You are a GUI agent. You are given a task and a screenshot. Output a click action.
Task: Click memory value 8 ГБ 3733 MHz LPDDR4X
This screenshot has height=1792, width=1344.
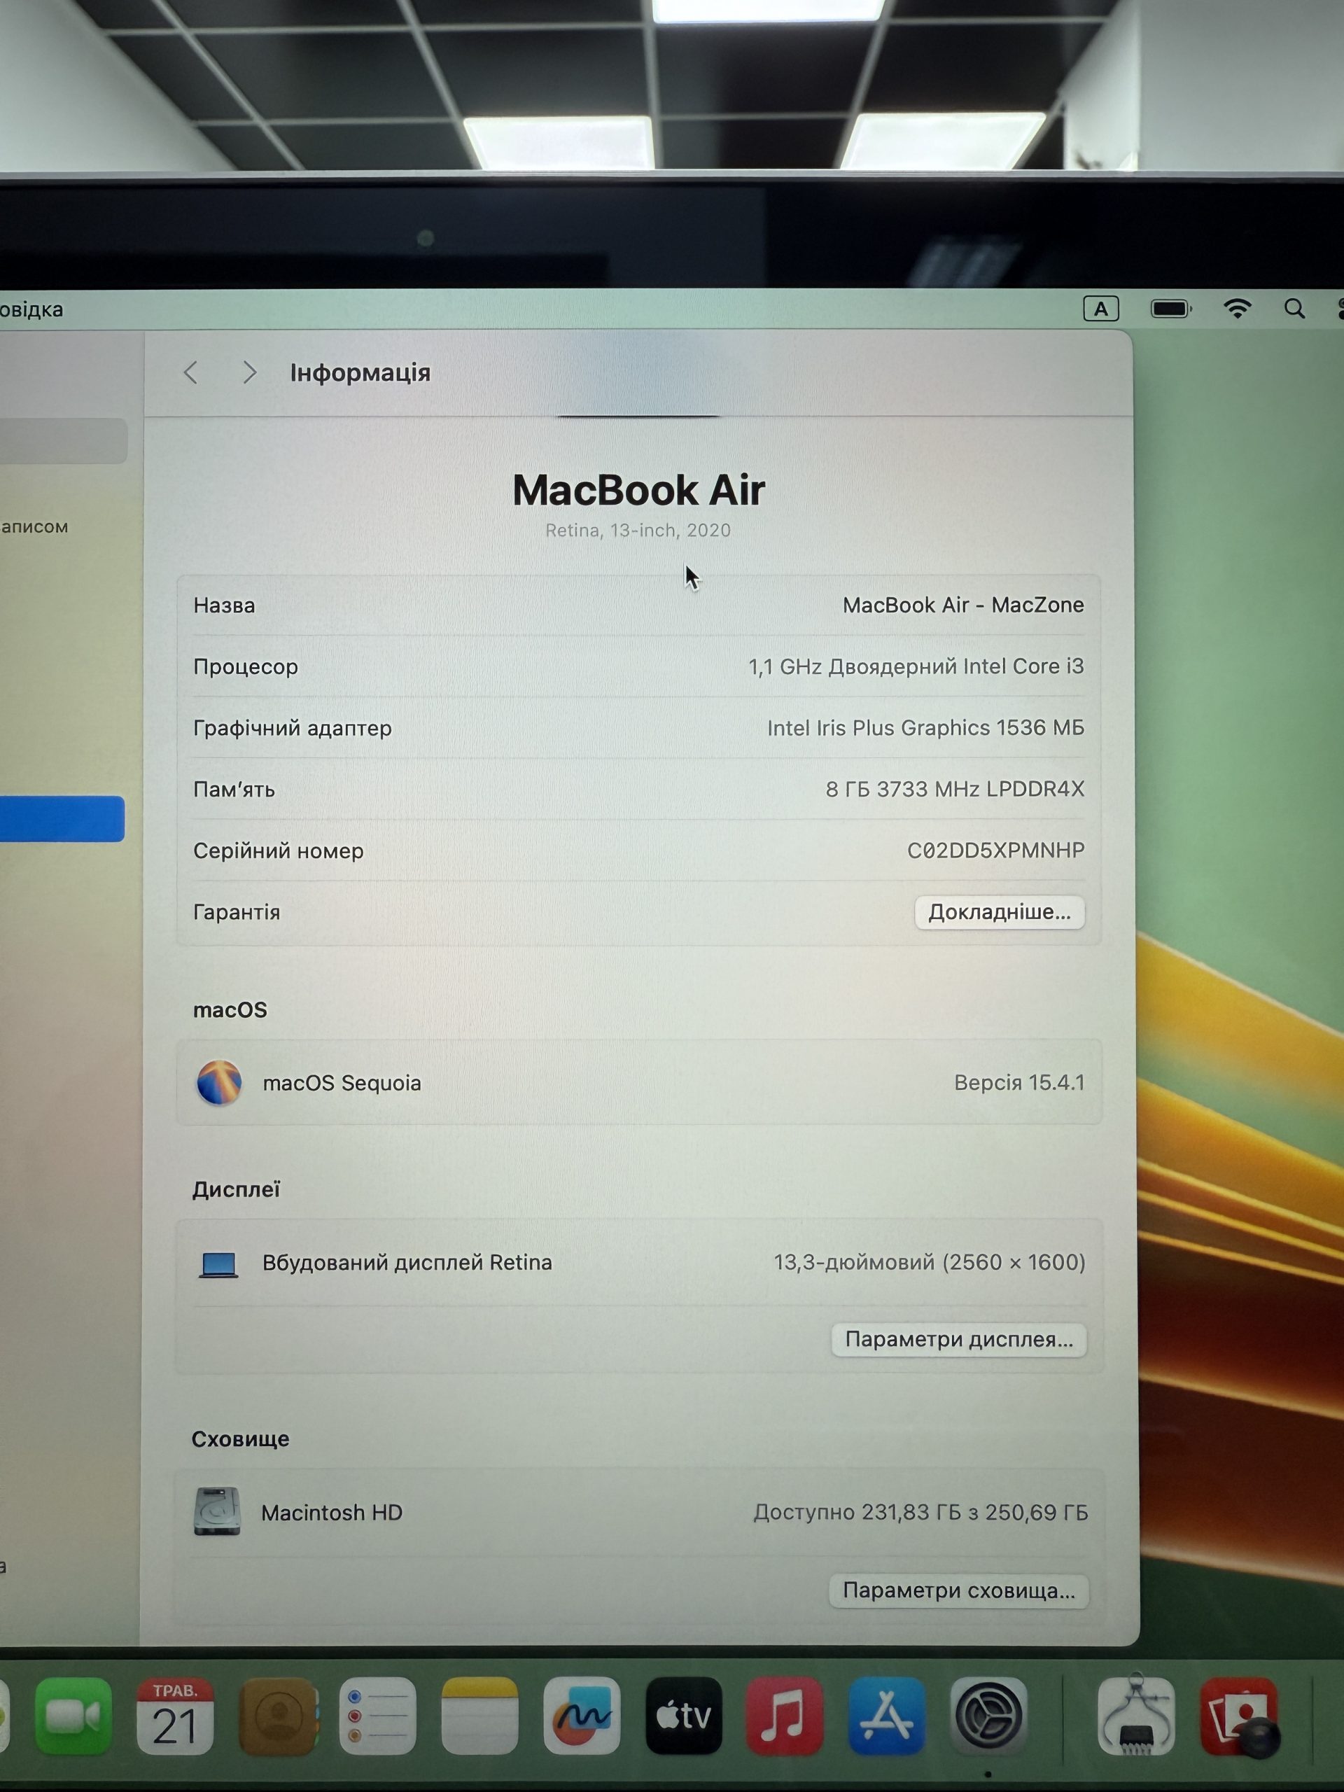tap(955, 789)
